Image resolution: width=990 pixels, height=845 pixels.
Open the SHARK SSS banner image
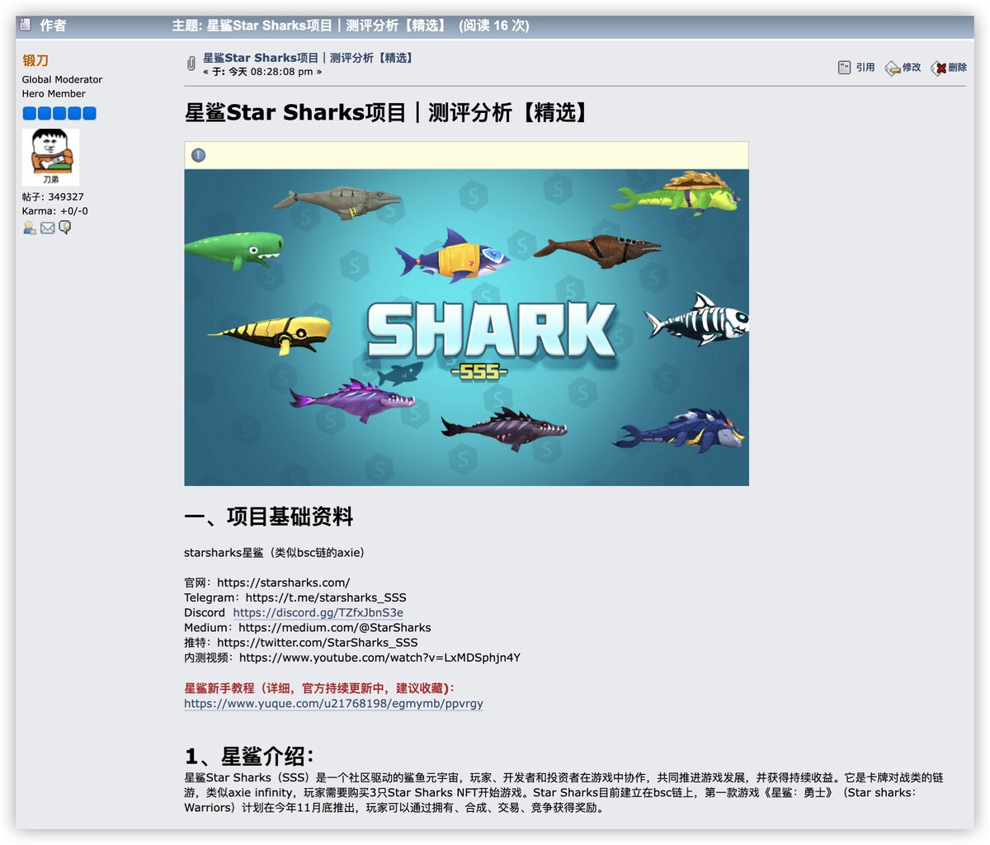tap(466, 328)
